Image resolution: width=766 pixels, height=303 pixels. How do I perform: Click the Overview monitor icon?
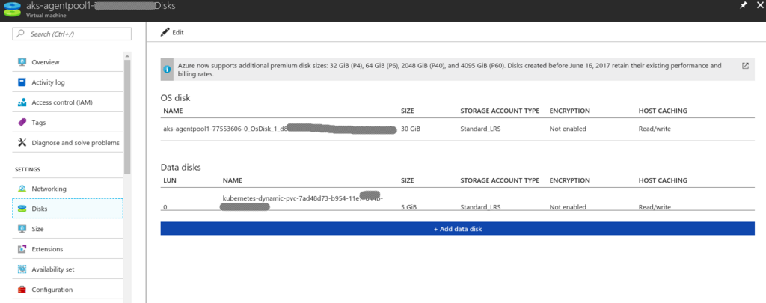[x=22, y=62]
